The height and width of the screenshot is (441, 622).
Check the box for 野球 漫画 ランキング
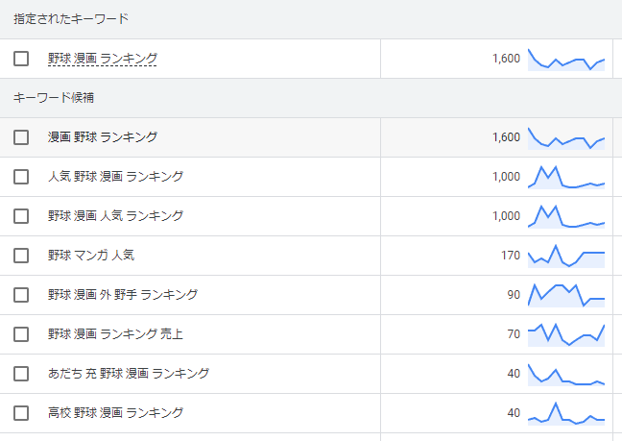pyautogui.click(x=21, y=59)
